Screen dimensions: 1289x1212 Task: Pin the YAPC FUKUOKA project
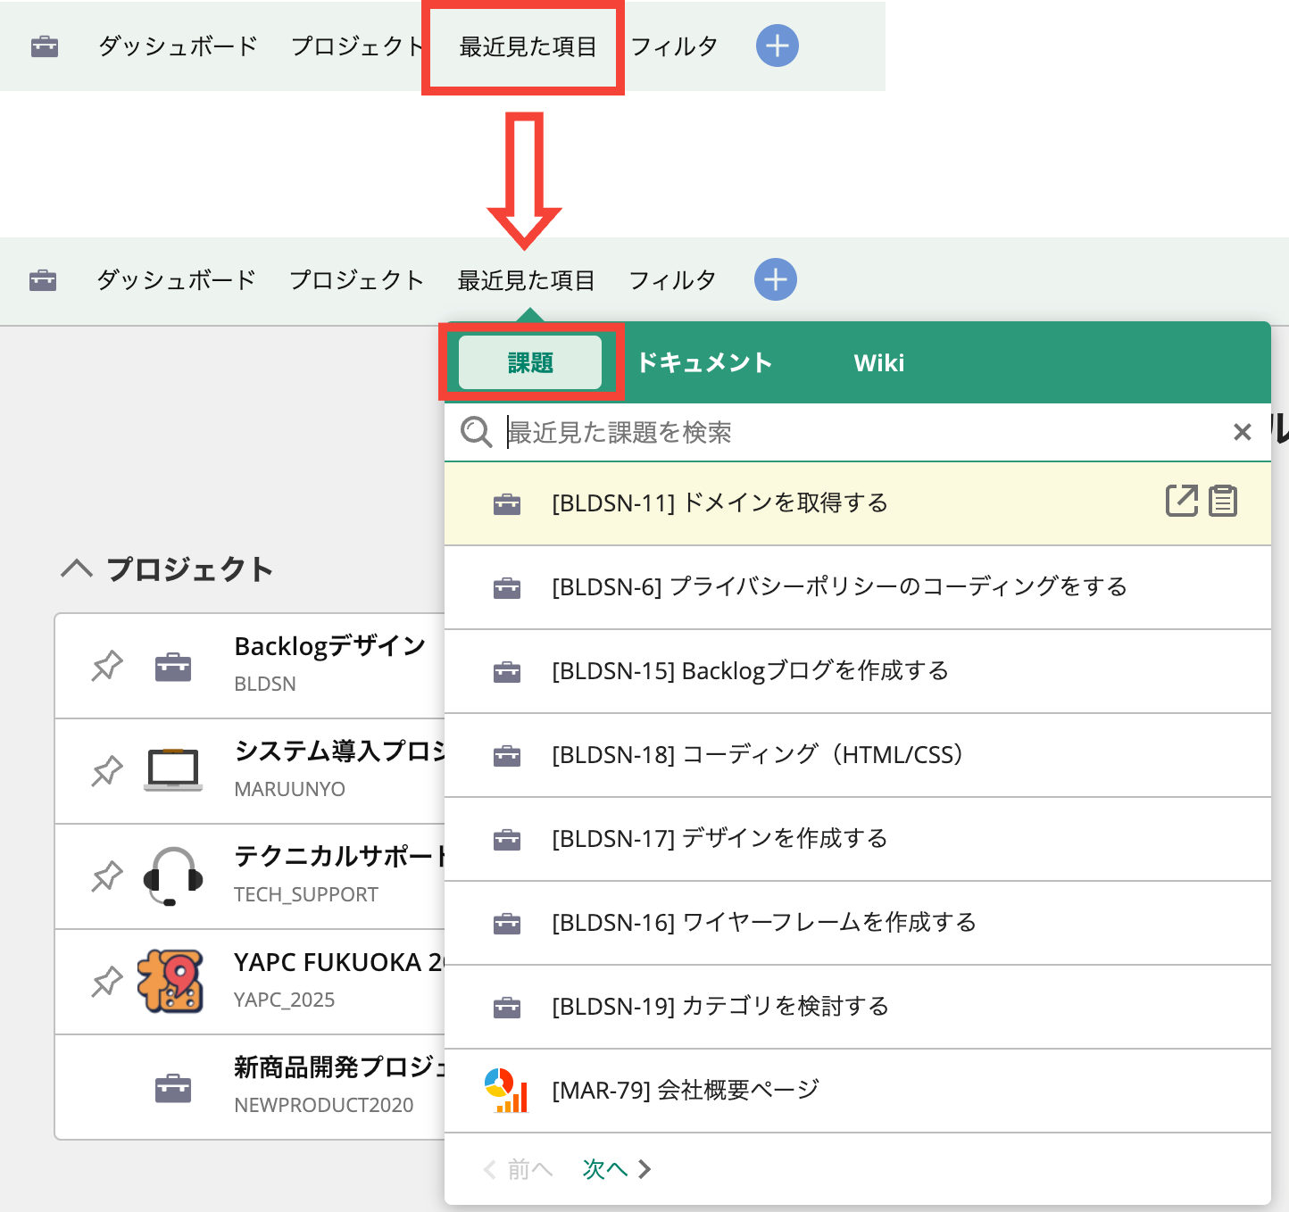[x=107, y=982]
